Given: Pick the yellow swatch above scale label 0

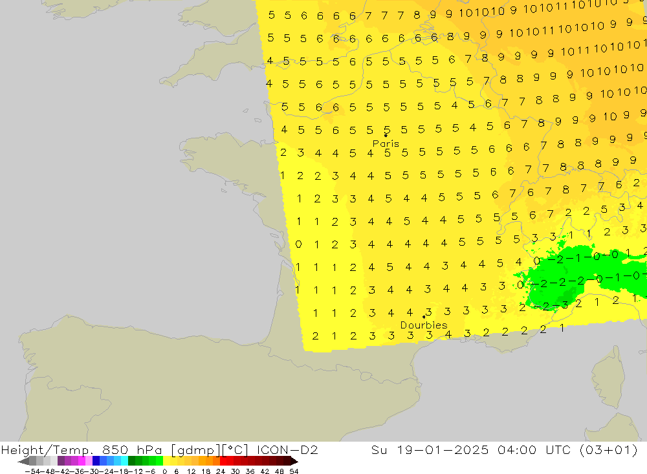Looking at the screenshot, I should pos(166,461).
